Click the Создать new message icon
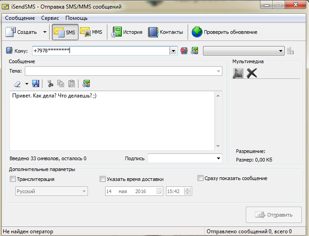This screenshot has width=309, height=236. tap(10, 32)
